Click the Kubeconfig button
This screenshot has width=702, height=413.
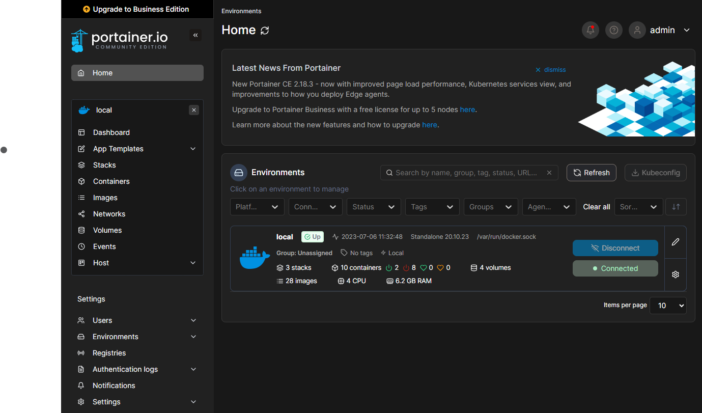[656, 173]
